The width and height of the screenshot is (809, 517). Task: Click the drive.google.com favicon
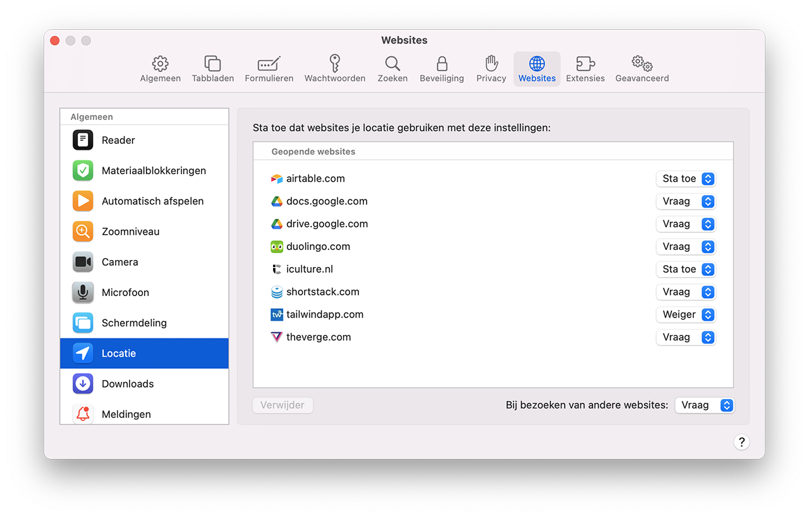277,224
